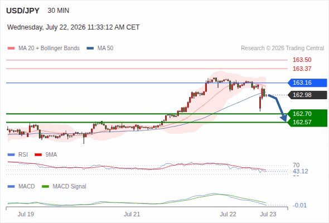Click the MA 50 legend label
The image size is (329, 223).
pos(105,49)
